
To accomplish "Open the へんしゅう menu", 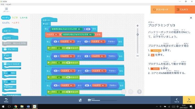I will coord(8,4).
